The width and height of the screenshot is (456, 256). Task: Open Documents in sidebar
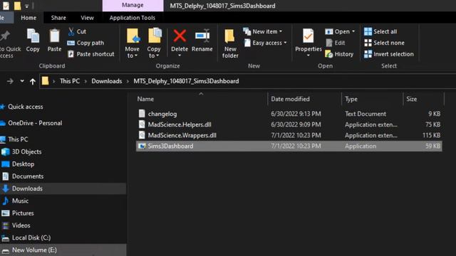pyautogui.click(x=28, y=176)
